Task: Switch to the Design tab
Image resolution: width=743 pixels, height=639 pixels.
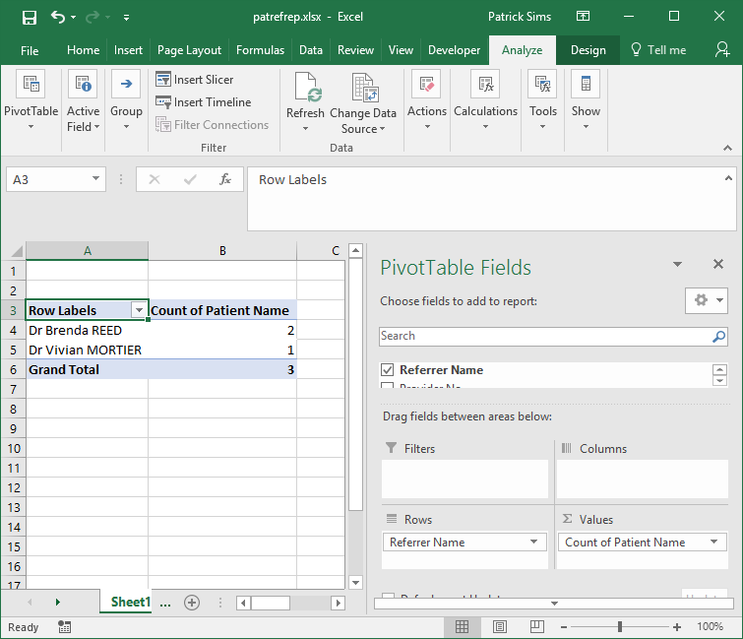Action: 588,50
